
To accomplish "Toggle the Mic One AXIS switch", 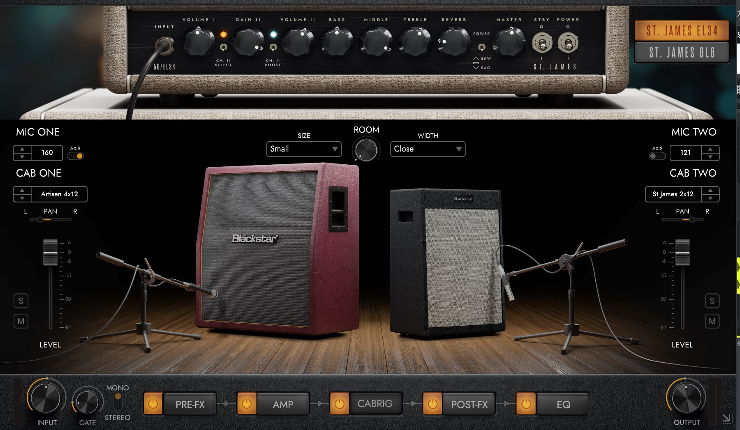I will point(76,156).
